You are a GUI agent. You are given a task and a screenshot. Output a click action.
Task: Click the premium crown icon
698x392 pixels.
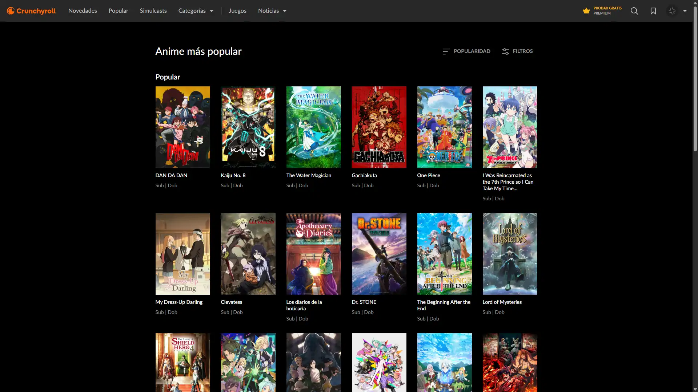click(586, 11)
